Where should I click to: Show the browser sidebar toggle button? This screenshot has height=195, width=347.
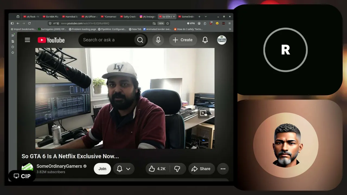point(12,23)
